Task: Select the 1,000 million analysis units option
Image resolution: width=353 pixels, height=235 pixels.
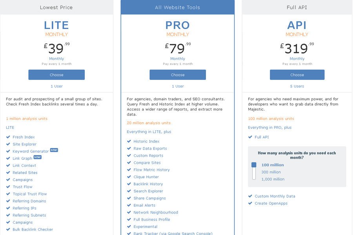Action: [x=273, y=179]
